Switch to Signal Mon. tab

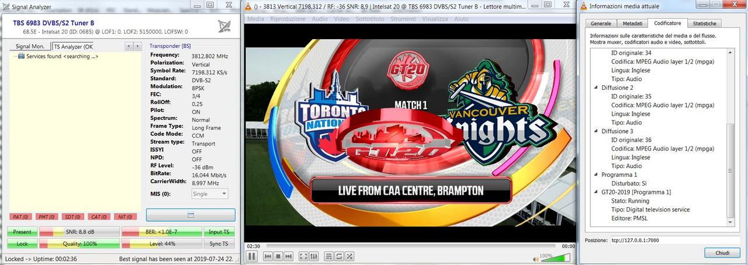pos(30,46)
